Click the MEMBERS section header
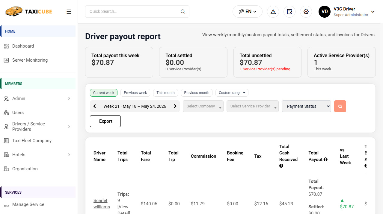 [38, 84]
